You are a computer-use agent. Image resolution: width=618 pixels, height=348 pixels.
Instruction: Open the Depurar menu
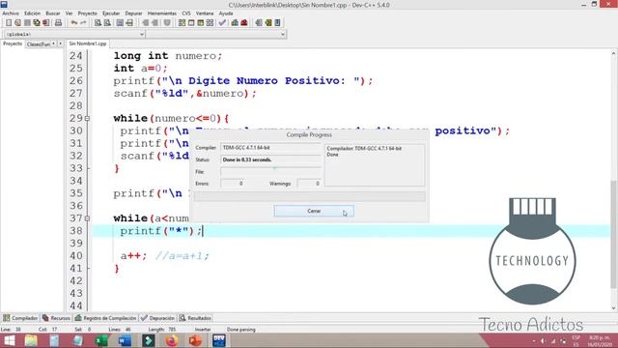click(133, 14)
